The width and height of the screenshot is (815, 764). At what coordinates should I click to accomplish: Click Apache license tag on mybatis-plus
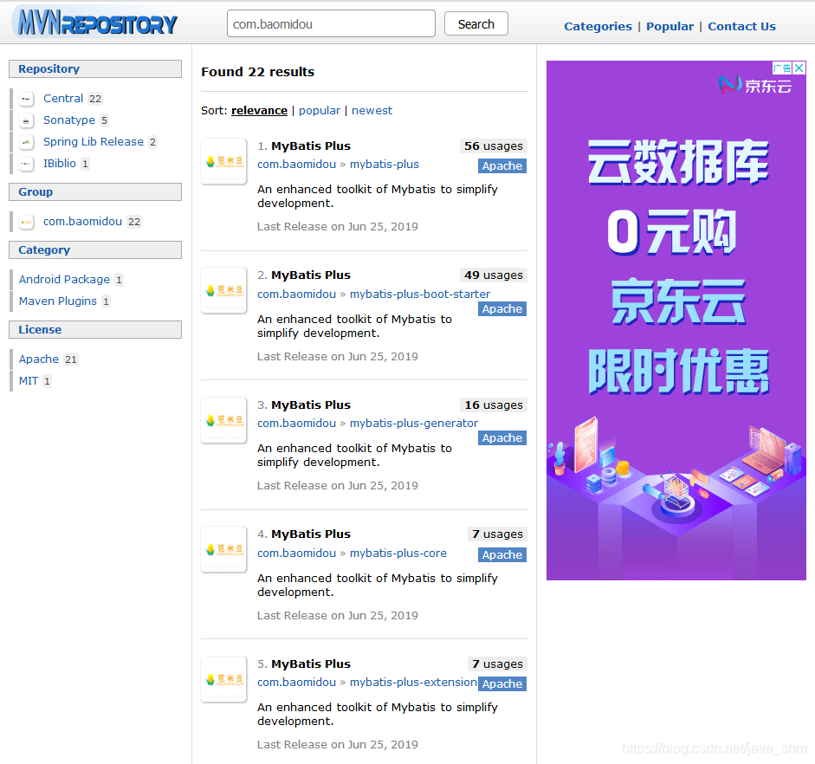(502, 166)
